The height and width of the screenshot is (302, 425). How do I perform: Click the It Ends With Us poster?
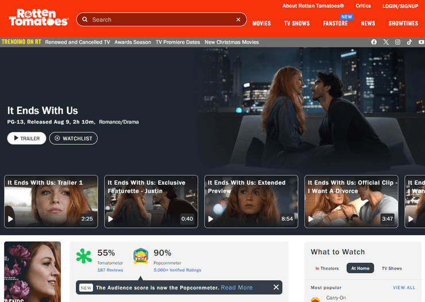pos(33,272)
